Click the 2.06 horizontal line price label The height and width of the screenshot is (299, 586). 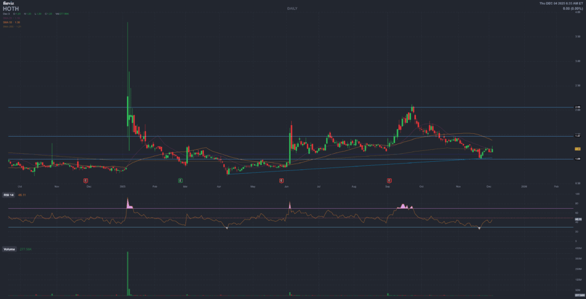pyautogui.click(x=577, y=107)
